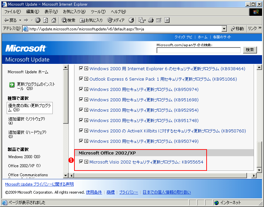Click in the Microsoft.com Japan search field
This screenshot has height=207, width=264.
(199, 50)
